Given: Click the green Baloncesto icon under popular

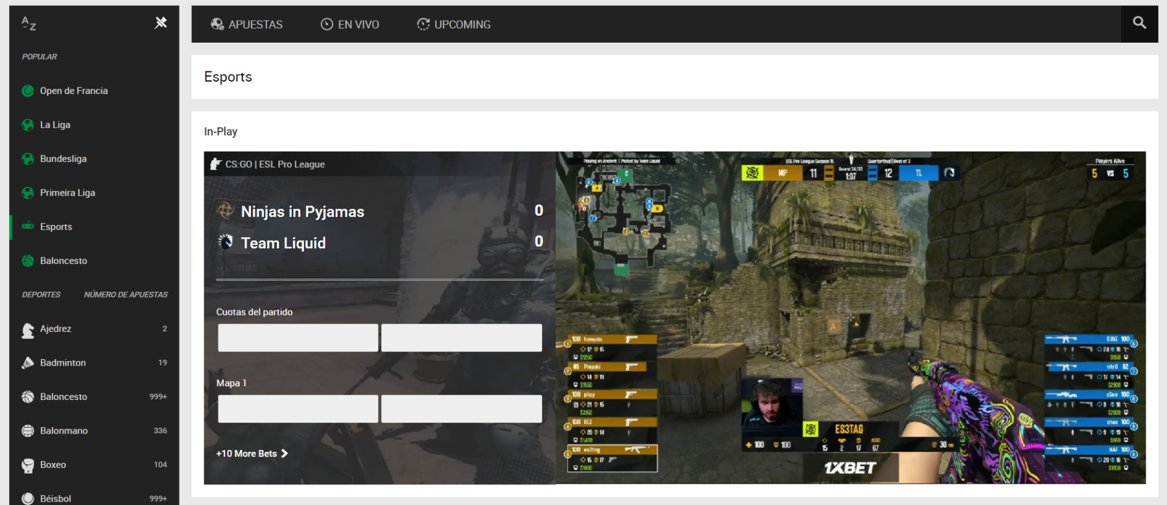Looking at the screenshot, I should 28,261.
